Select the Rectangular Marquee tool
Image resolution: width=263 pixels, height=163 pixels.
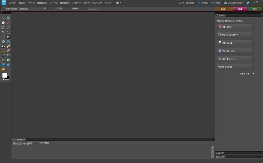pos(3,28)
